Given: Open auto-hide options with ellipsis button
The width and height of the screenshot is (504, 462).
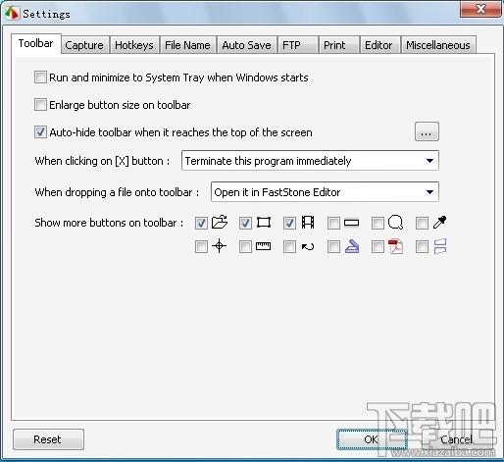Looking at the screenshot, I should point(427,132).
